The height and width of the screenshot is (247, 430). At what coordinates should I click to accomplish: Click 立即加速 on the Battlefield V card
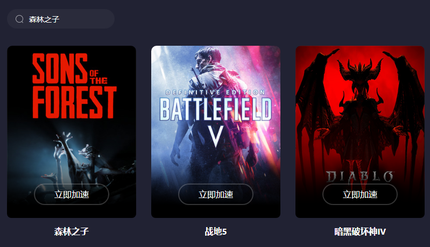(216, 194)
